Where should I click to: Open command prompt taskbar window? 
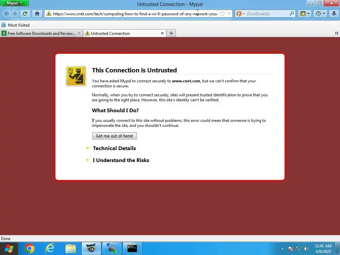click(x=132, y=248)
